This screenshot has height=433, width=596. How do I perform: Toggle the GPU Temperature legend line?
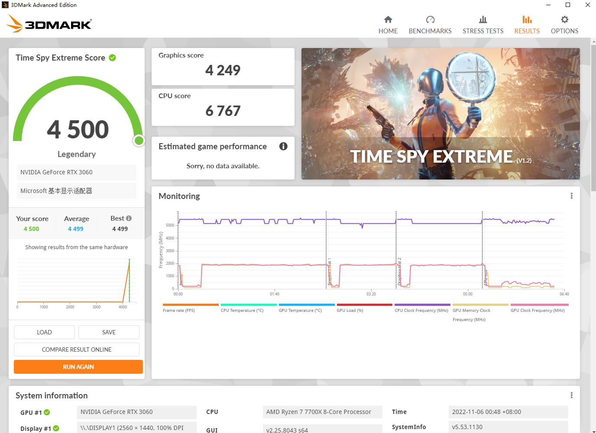click(307, 308)
